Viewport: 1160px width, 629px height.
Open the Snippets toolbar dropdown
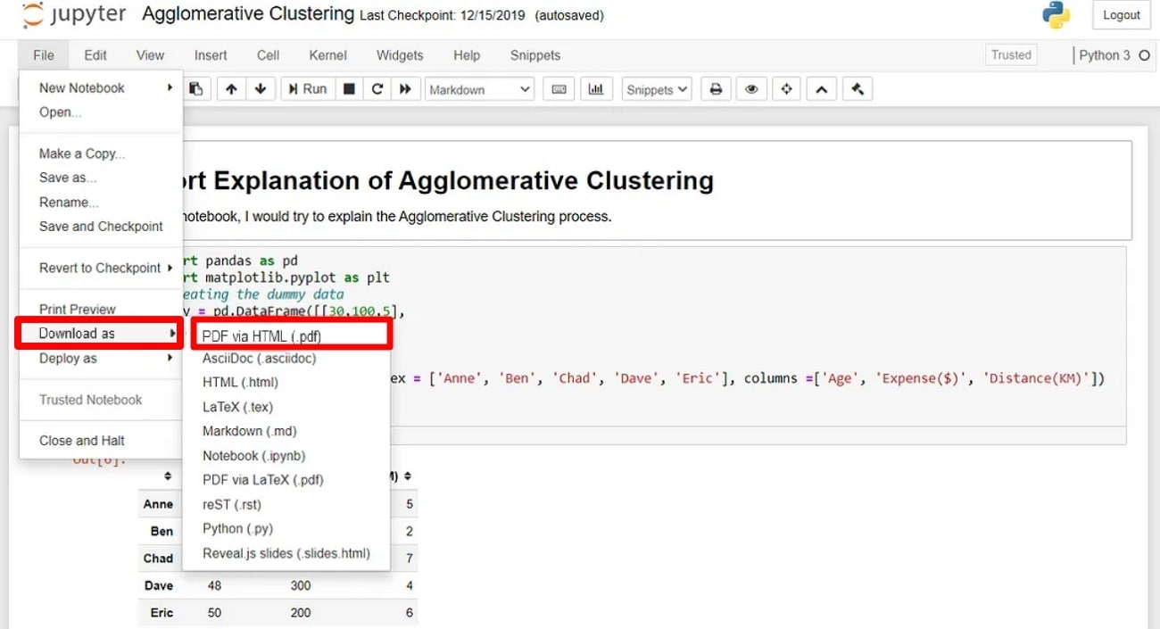pos(657,89)
